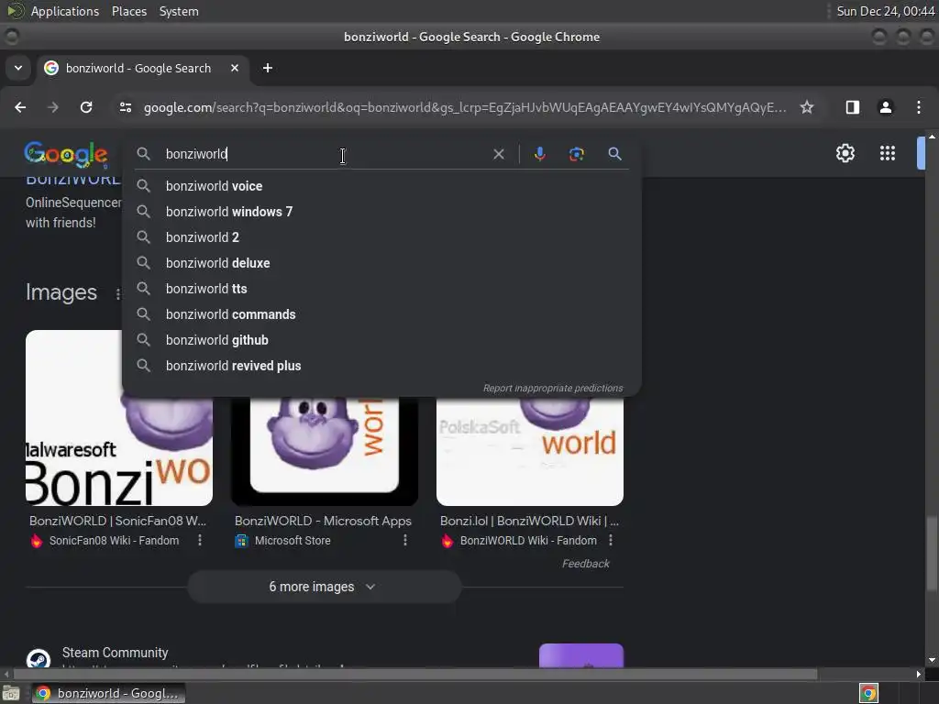Click Report inappropriate predictions link

click(553, 388)
